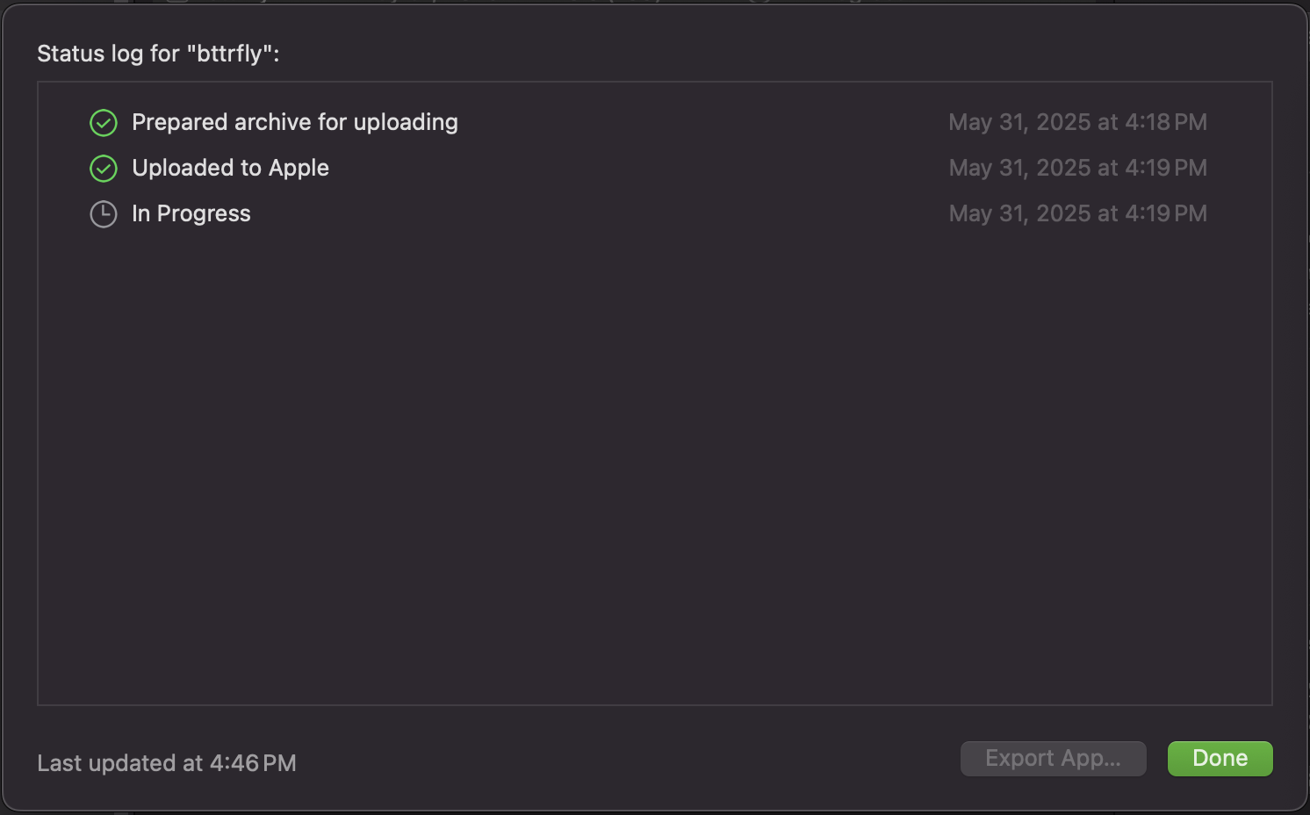Select the 'In Progress' status text

pyautogui.click(x=191, y=213)
